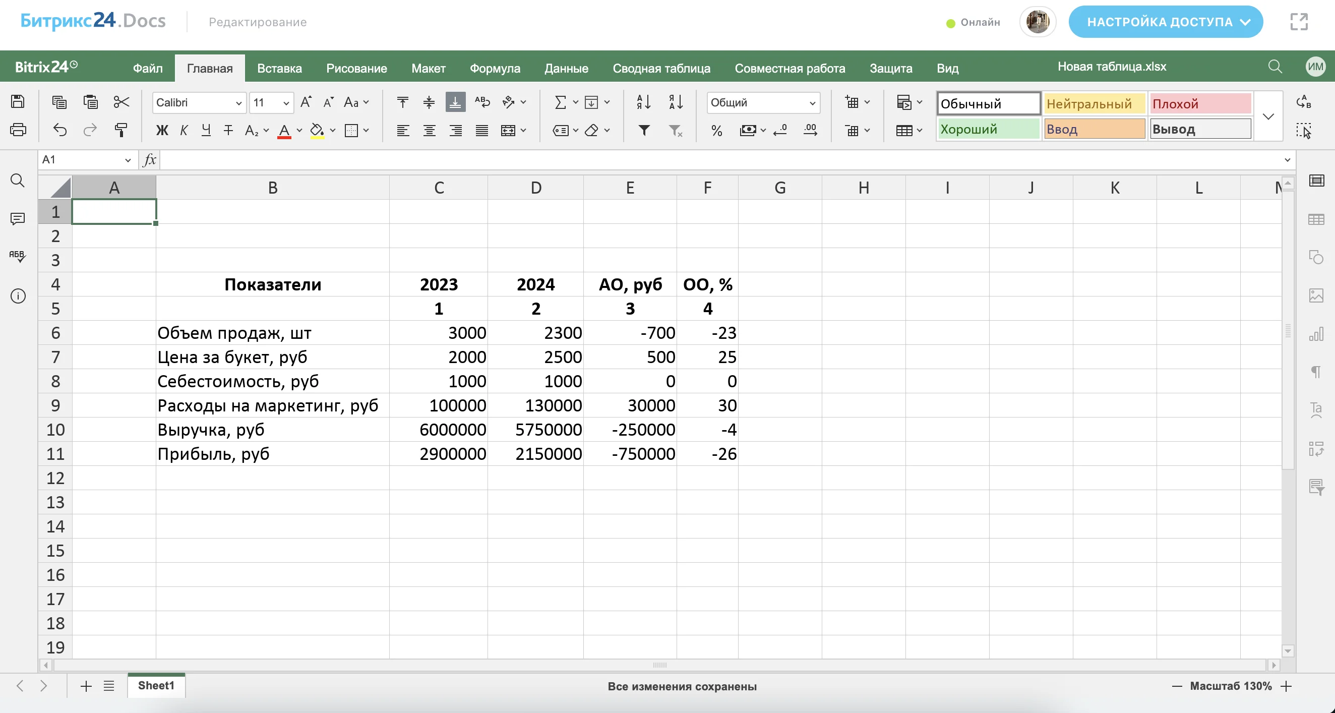1335x713 pixels.
Task: Switch to the Данные tab
Action: pyautogui.click(x=566, y=68)
